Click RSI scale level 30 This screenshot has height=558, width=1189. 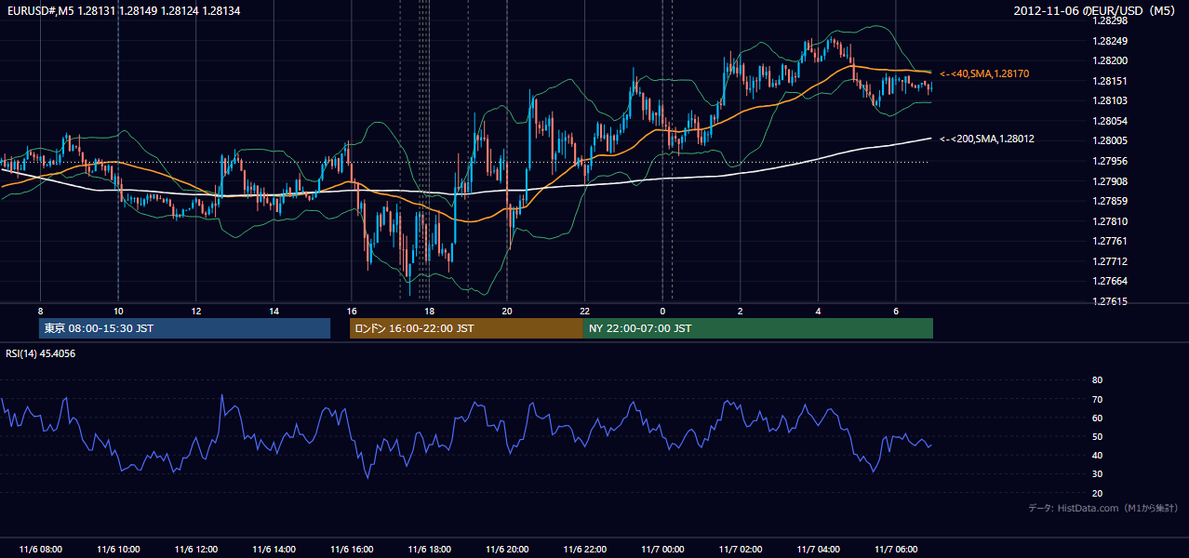pyautogui.click(x=1097, y=474)
